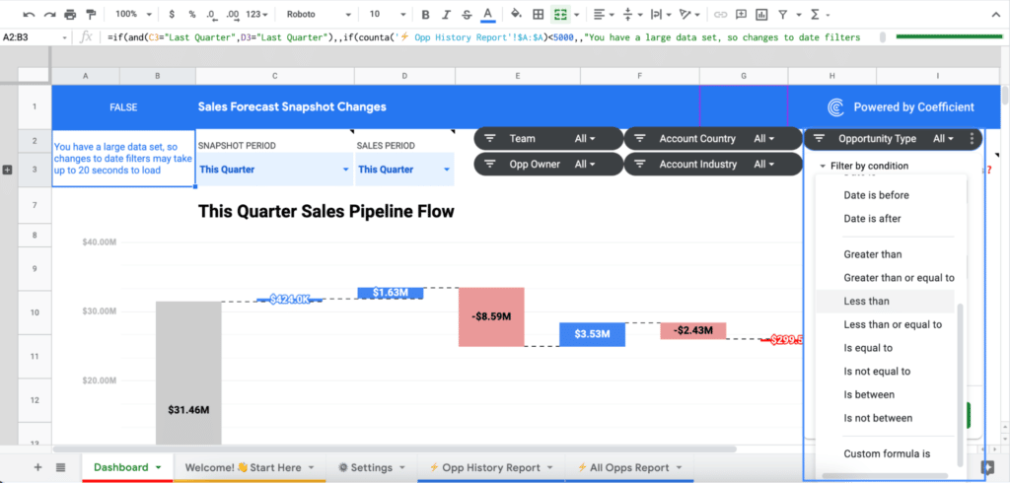
Task: Open Opportunity Type All dropdown
Action: pos(944,138)
